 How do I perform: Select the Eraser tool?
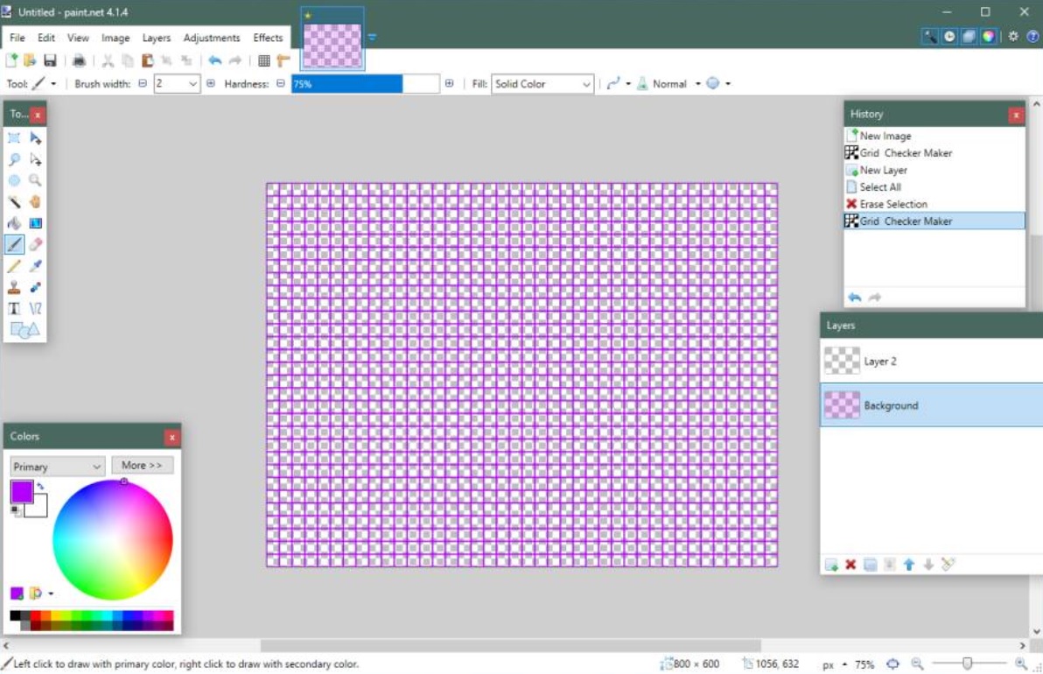click(35, 244)
